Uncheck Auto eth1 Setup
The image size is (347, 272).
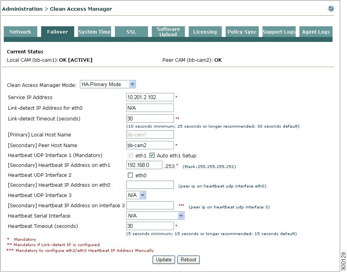coord(152,155)
